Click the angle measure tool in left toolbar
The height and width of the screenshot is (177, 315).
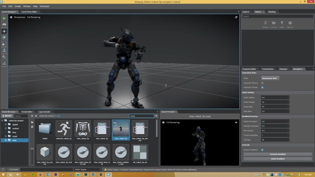coord(4,63)
